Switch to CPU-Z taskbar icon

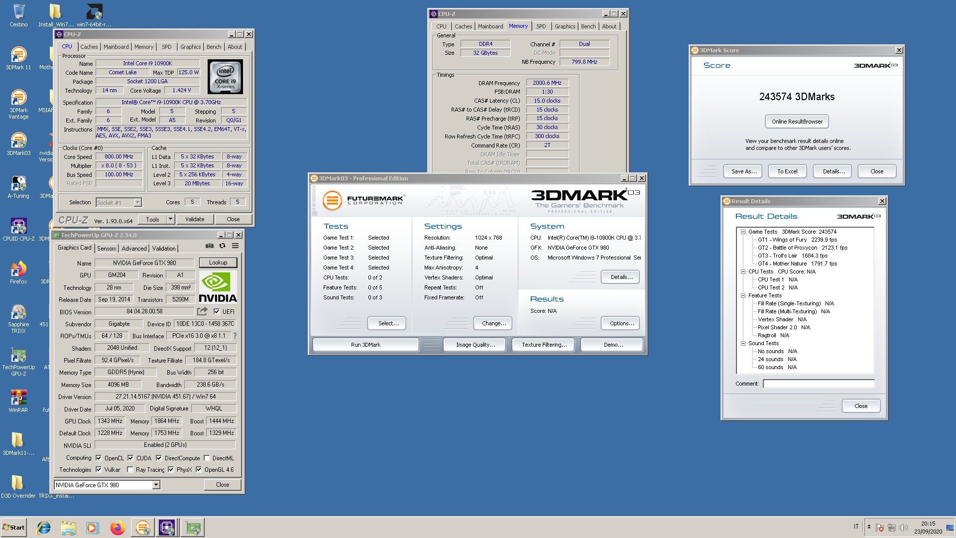167,528
